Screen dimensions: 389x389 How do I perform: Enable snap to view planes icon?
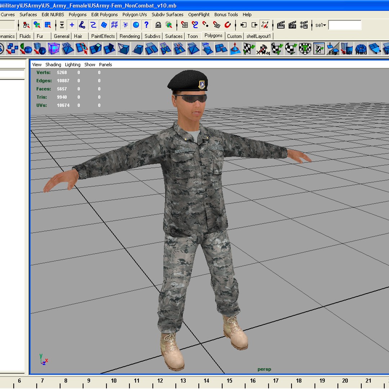[x=216, y=25]
